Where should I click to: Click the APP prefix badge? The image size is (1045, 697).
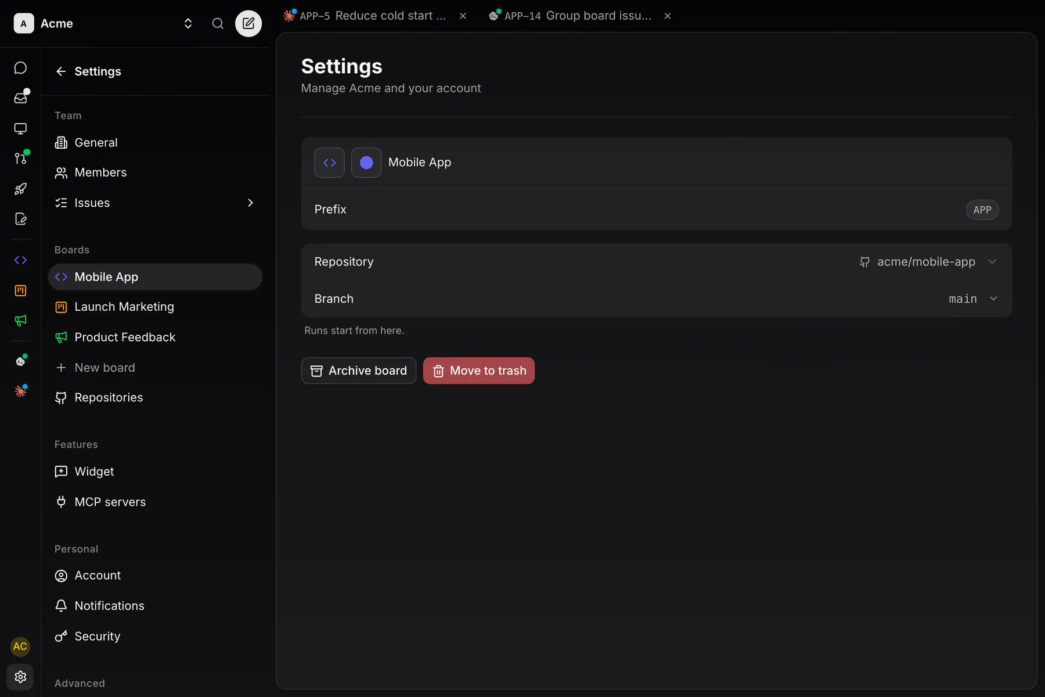point(982,210)
